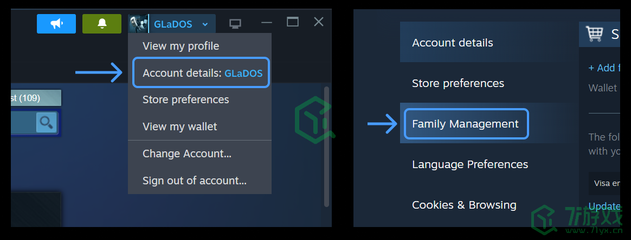Open Store preferences in the left sidebar
631x240 pixels.
[458, 83]
